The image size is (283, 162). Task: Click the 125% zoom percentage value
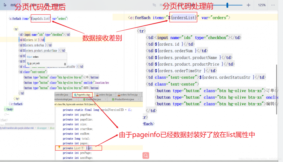[x=262, y=5]
